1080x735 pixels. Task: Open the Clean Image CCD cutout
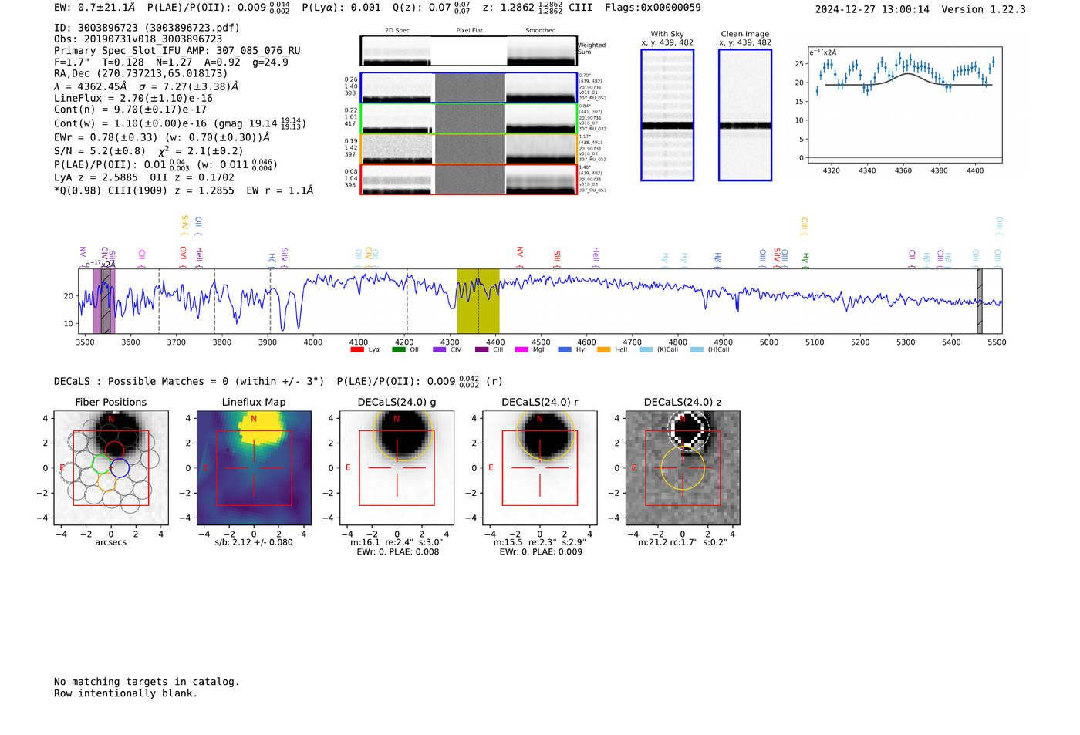click(x=745, y=115)
